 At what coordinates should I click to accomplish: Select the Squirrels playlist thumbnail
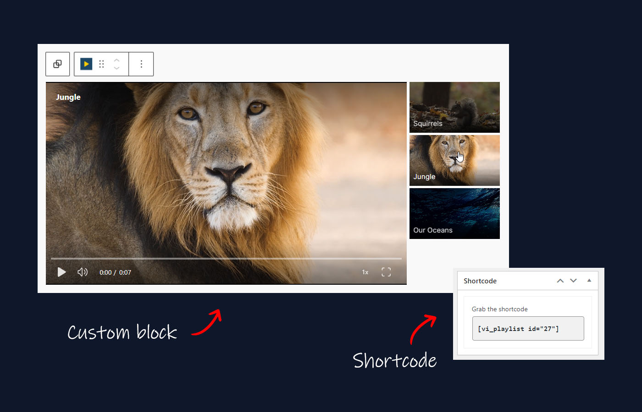click(x=454, y=108)
